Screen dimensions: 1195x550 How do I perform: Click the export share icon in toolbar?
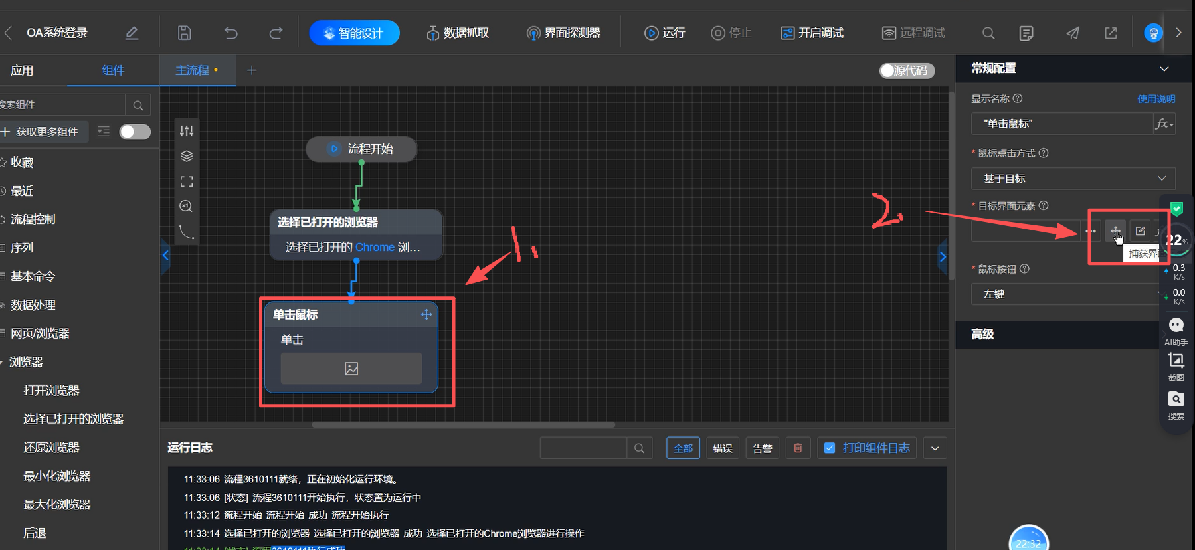(x=1111, y=33)
